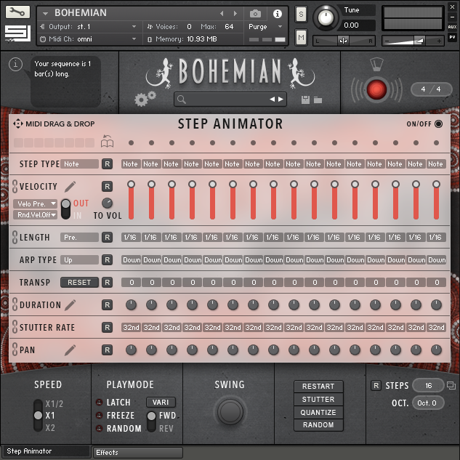The height and width of the screenshot is (460, 460).
Task: Flip the FWD/REV direction switch
Action: 152,421
